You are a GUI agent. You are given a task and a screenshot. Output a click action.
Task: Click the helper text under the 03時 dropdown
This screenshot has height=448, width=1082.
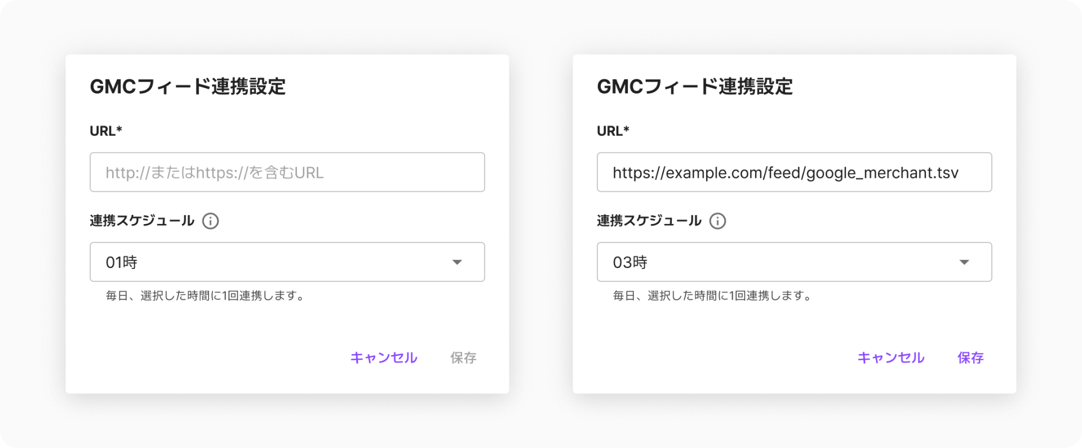(712, 295)
